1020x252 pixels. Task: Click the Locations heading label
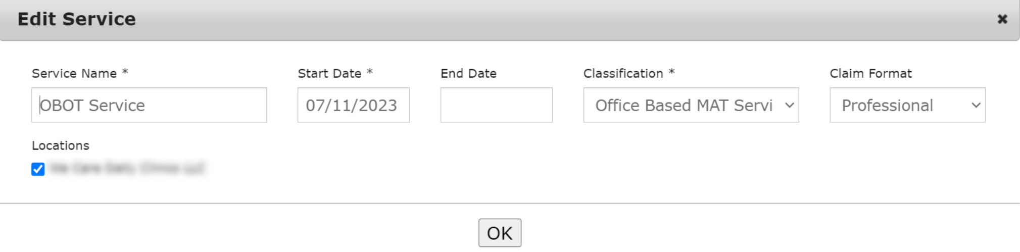pyautogui.click(x=61, y=146)
